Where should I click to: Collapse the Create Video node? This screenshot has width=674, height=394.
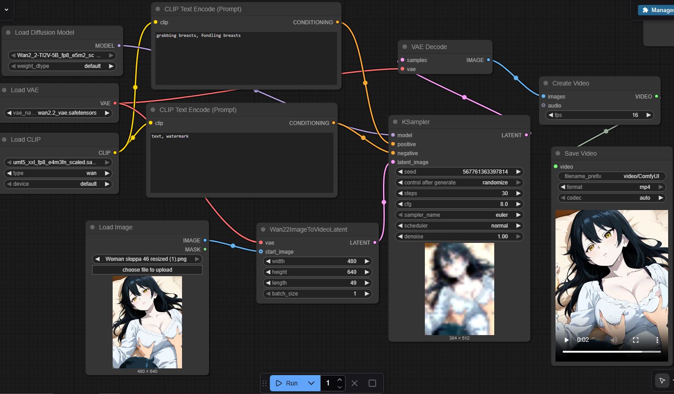pos(546,83)
